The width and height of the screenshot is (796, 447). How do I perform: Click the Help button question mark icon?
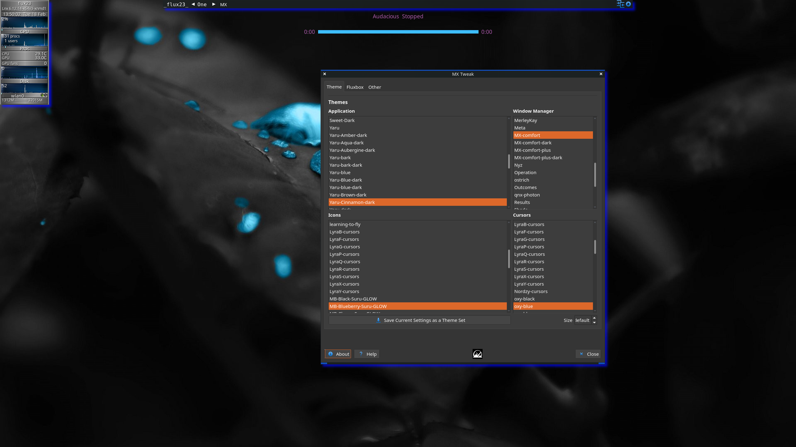pyautogui.click(x=361, y=354)
